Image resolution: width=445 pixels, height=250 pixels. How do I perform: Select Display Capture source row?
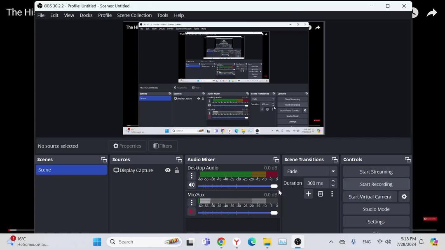coord(146,170)
